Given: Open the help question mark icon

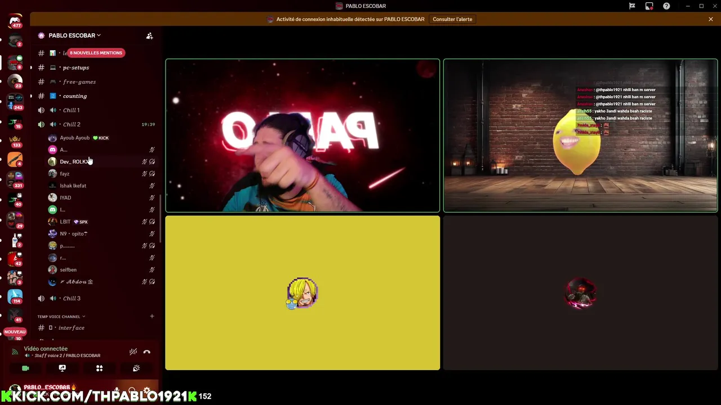Looking at the screenshot, I should [667, 6].
